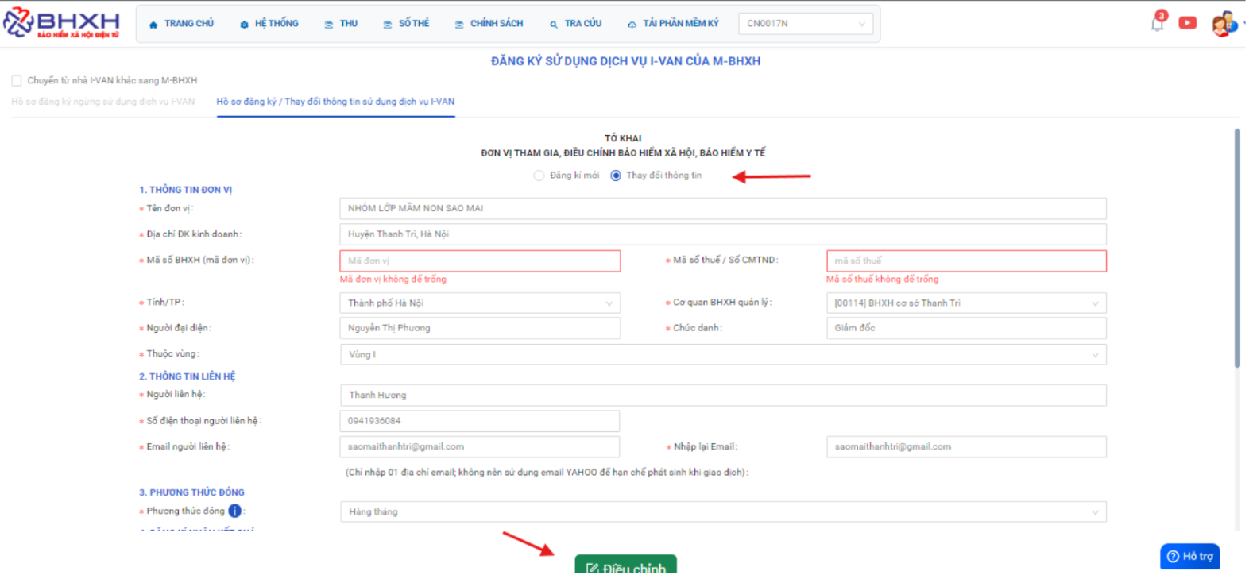Click the YouTube video icon
This screenshot has width=1253, height=579.
[1187, 23]
